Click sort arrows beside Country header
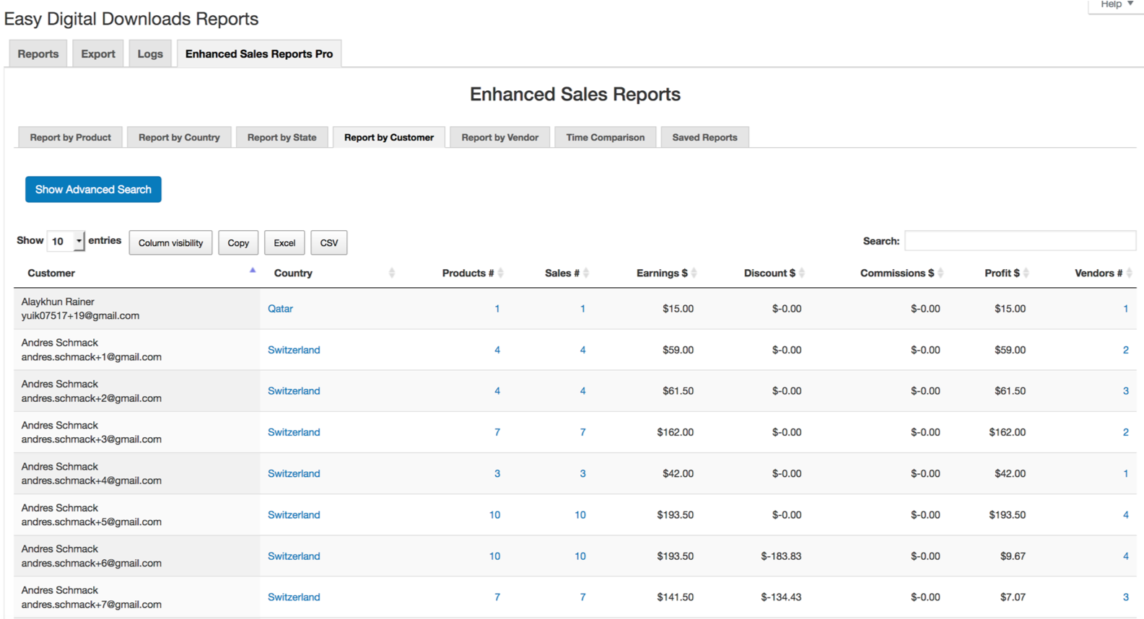This screenshot has width=1144, height=619. pyautogui.click(x=391, y=273)
